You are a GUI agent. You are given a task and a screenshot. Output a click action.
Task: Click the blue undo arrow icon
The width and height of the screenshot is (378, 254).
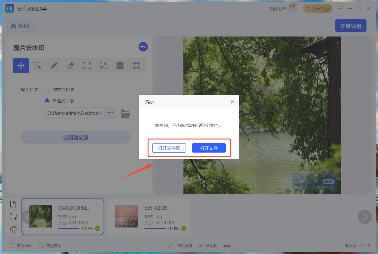tap(143, 47)
